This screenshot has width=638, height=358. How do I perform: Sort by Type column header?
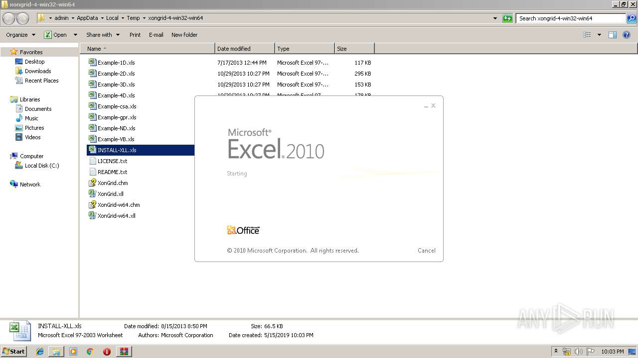point(305,49)
